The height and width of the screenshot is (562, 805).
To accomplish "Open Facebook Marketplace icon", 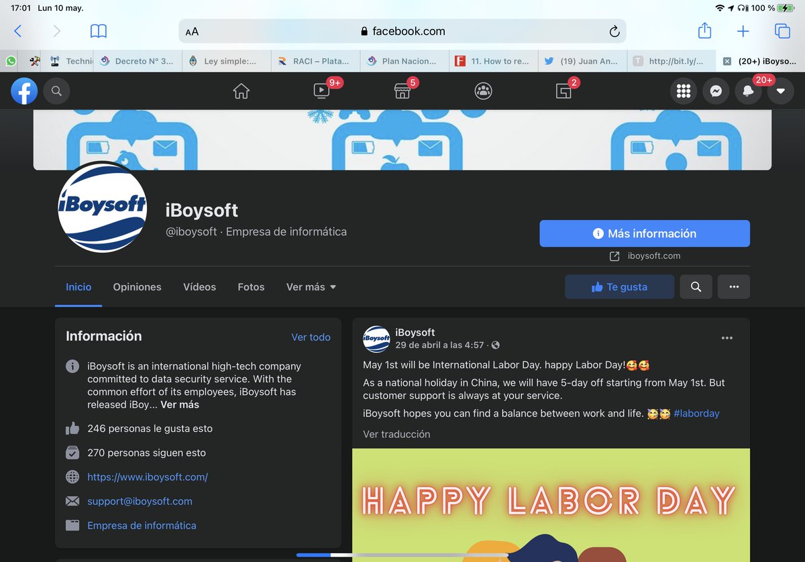I will point(402,91).
